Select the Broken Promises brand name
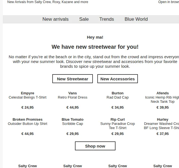179x168 pixels. tap(27, 120)
